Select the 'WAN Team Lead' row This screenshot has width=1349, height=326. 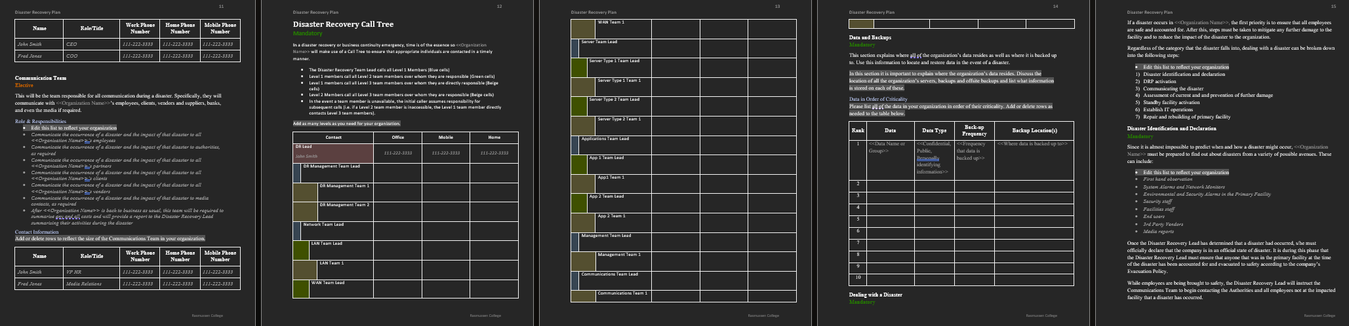(405, 289)
